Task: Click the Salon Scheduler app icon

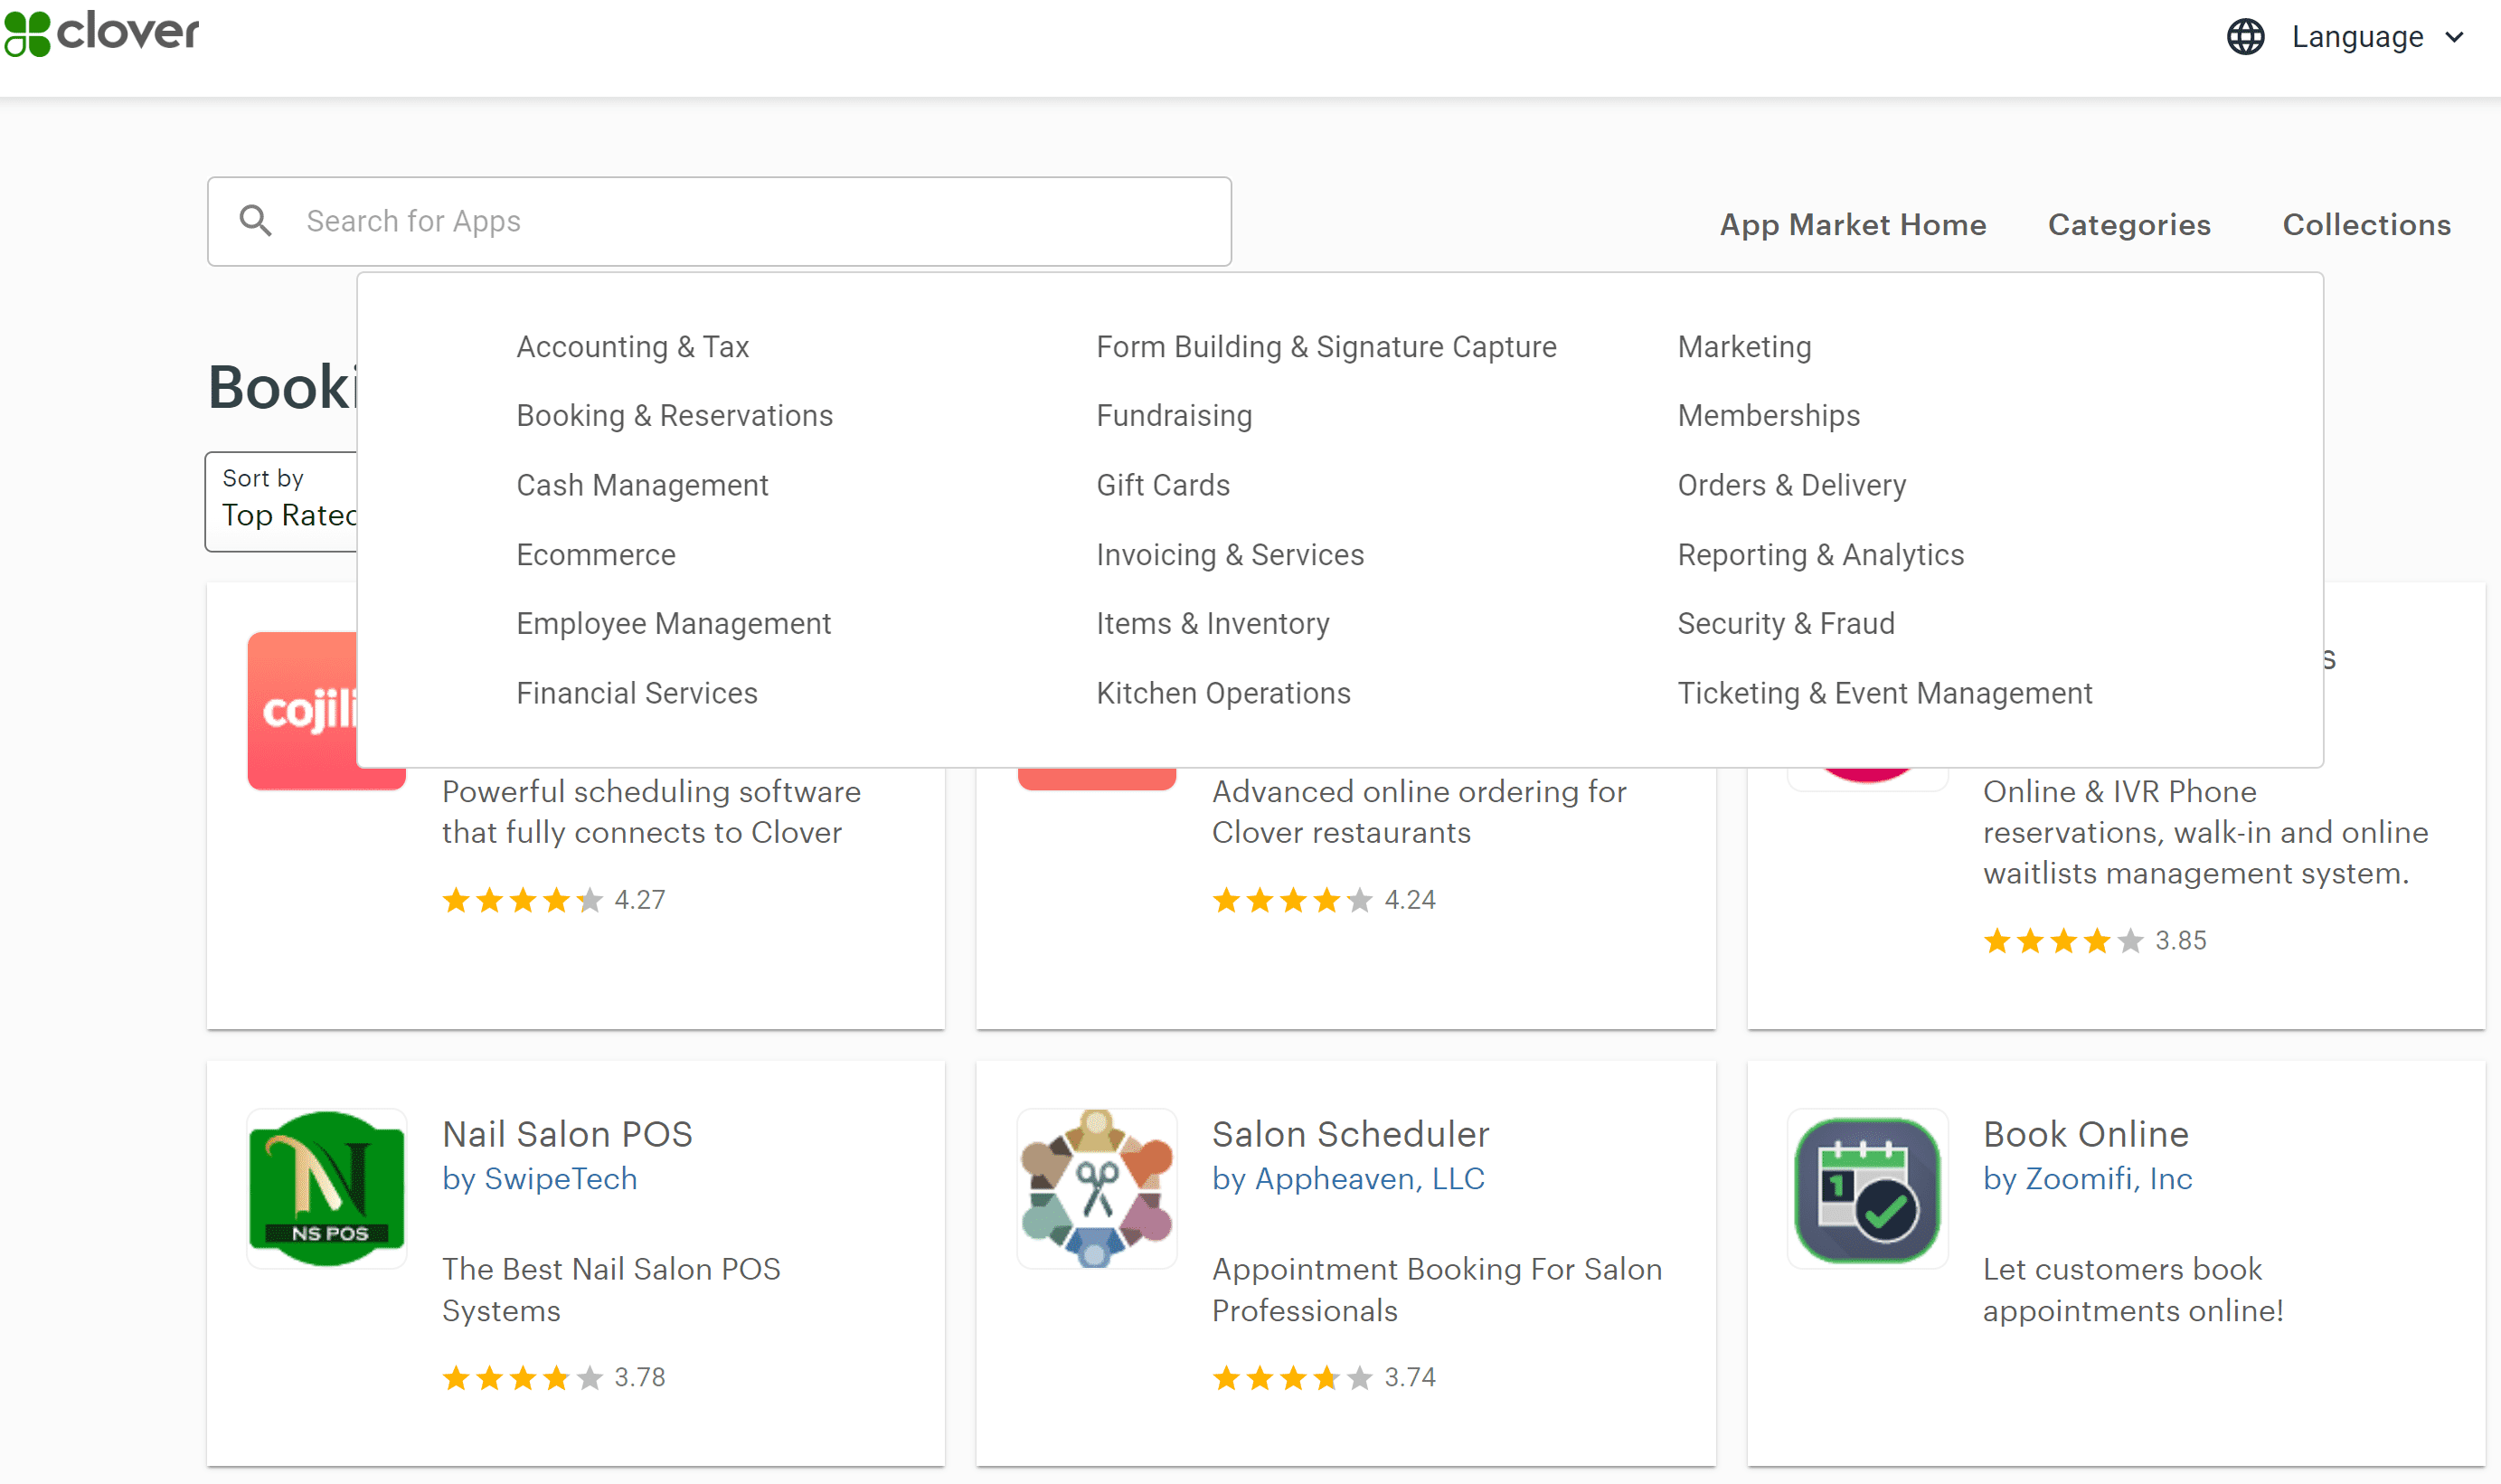Action: point(1097,1187)
